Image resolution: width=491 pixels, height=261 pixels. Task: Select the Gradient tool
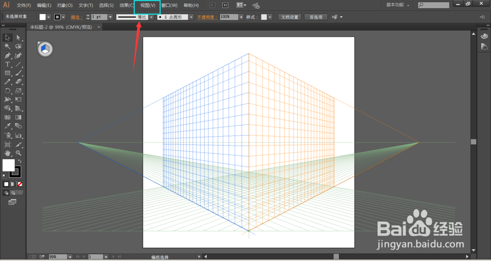click(19, 118)
